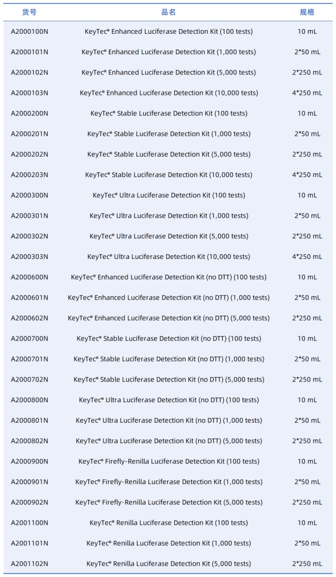Select catalog number A2000103N
Image resolution: width=336 pixels, height=577 pixels.
click(x=29, y=93)
